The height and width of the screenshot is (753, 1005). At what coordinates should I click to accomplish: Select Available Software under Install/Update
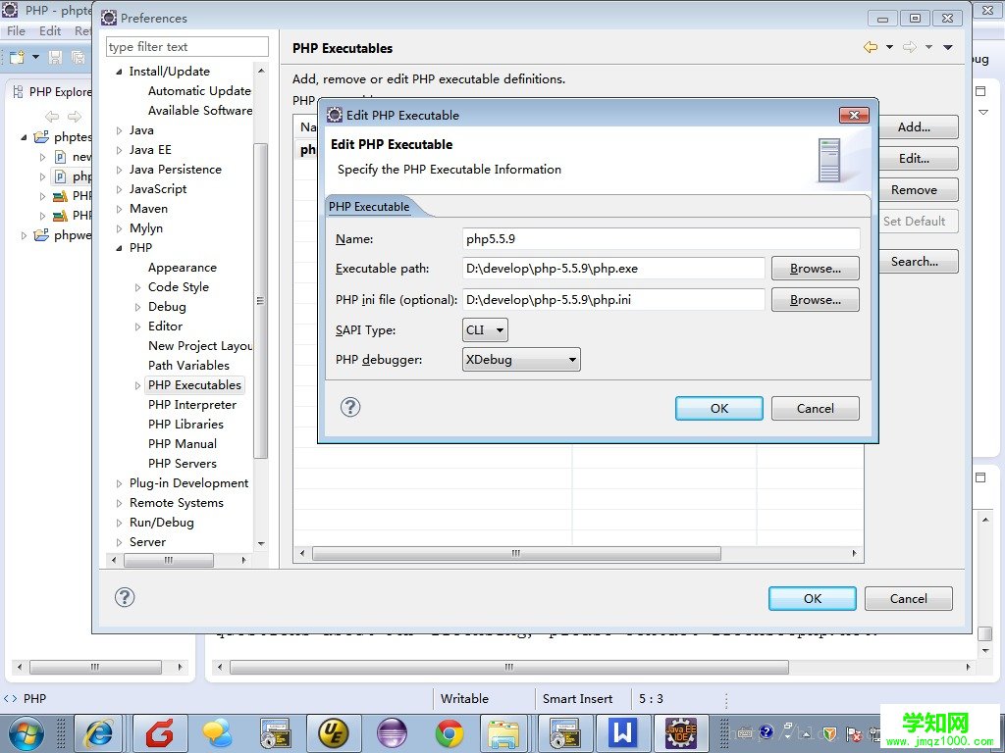click(200, 111)
